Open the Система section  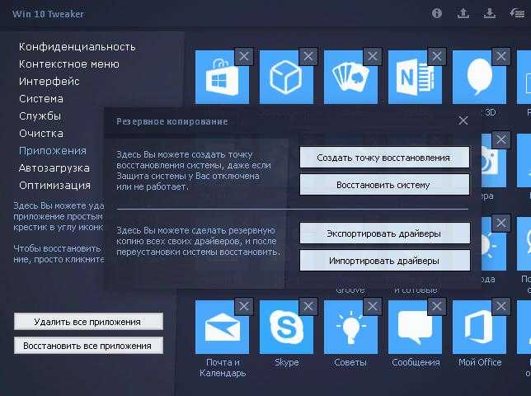pyautogui.click(x=41, y=99)
